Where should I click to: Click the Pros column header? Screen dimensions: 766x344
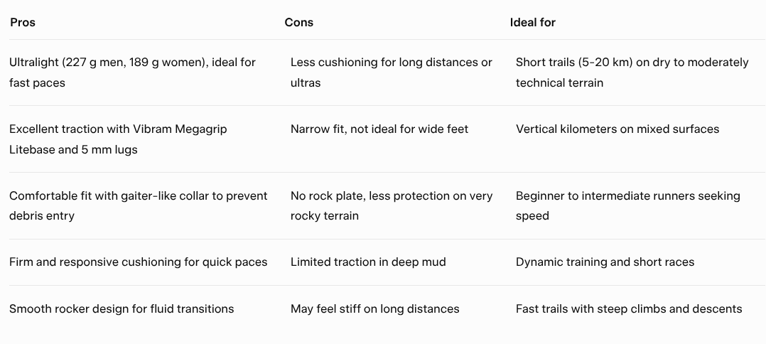[23, 23]
